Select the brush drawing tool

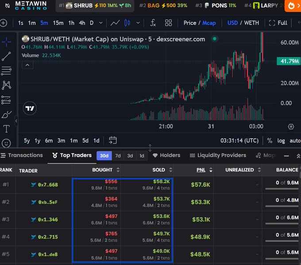(x=6, y=115)
